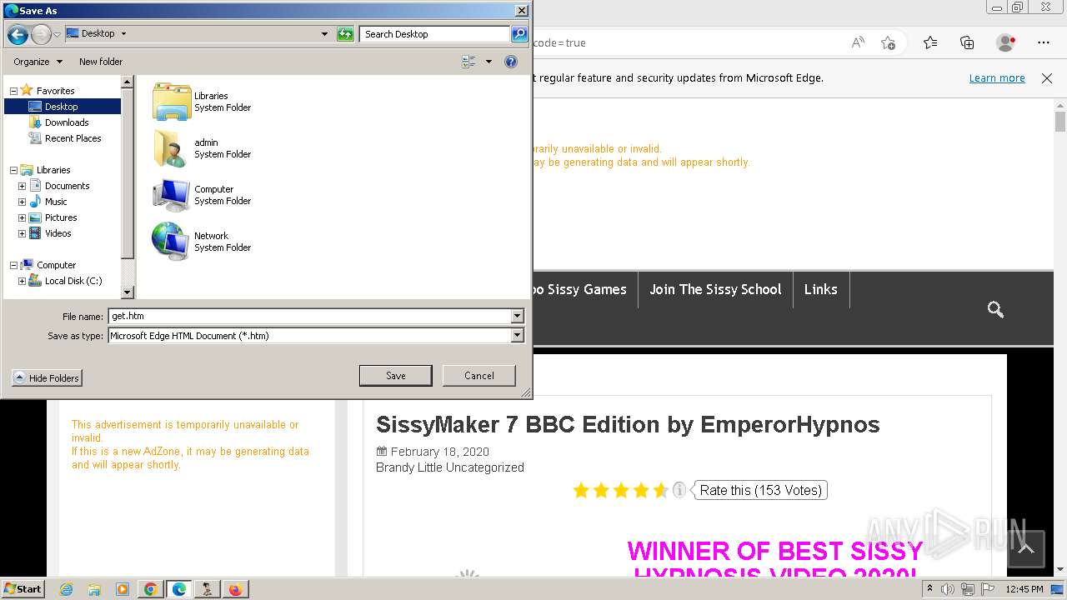Open the address path previous locations dropdown

tap(324, 34)
